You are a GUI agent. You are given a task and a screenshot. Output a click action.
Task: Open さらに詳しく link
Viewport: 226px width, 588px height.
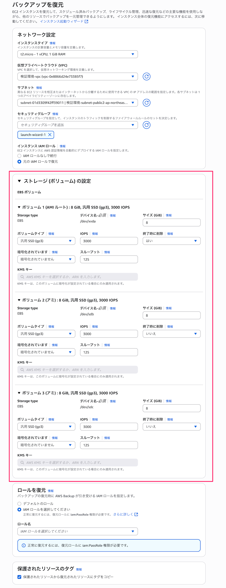tap(123, 514)
